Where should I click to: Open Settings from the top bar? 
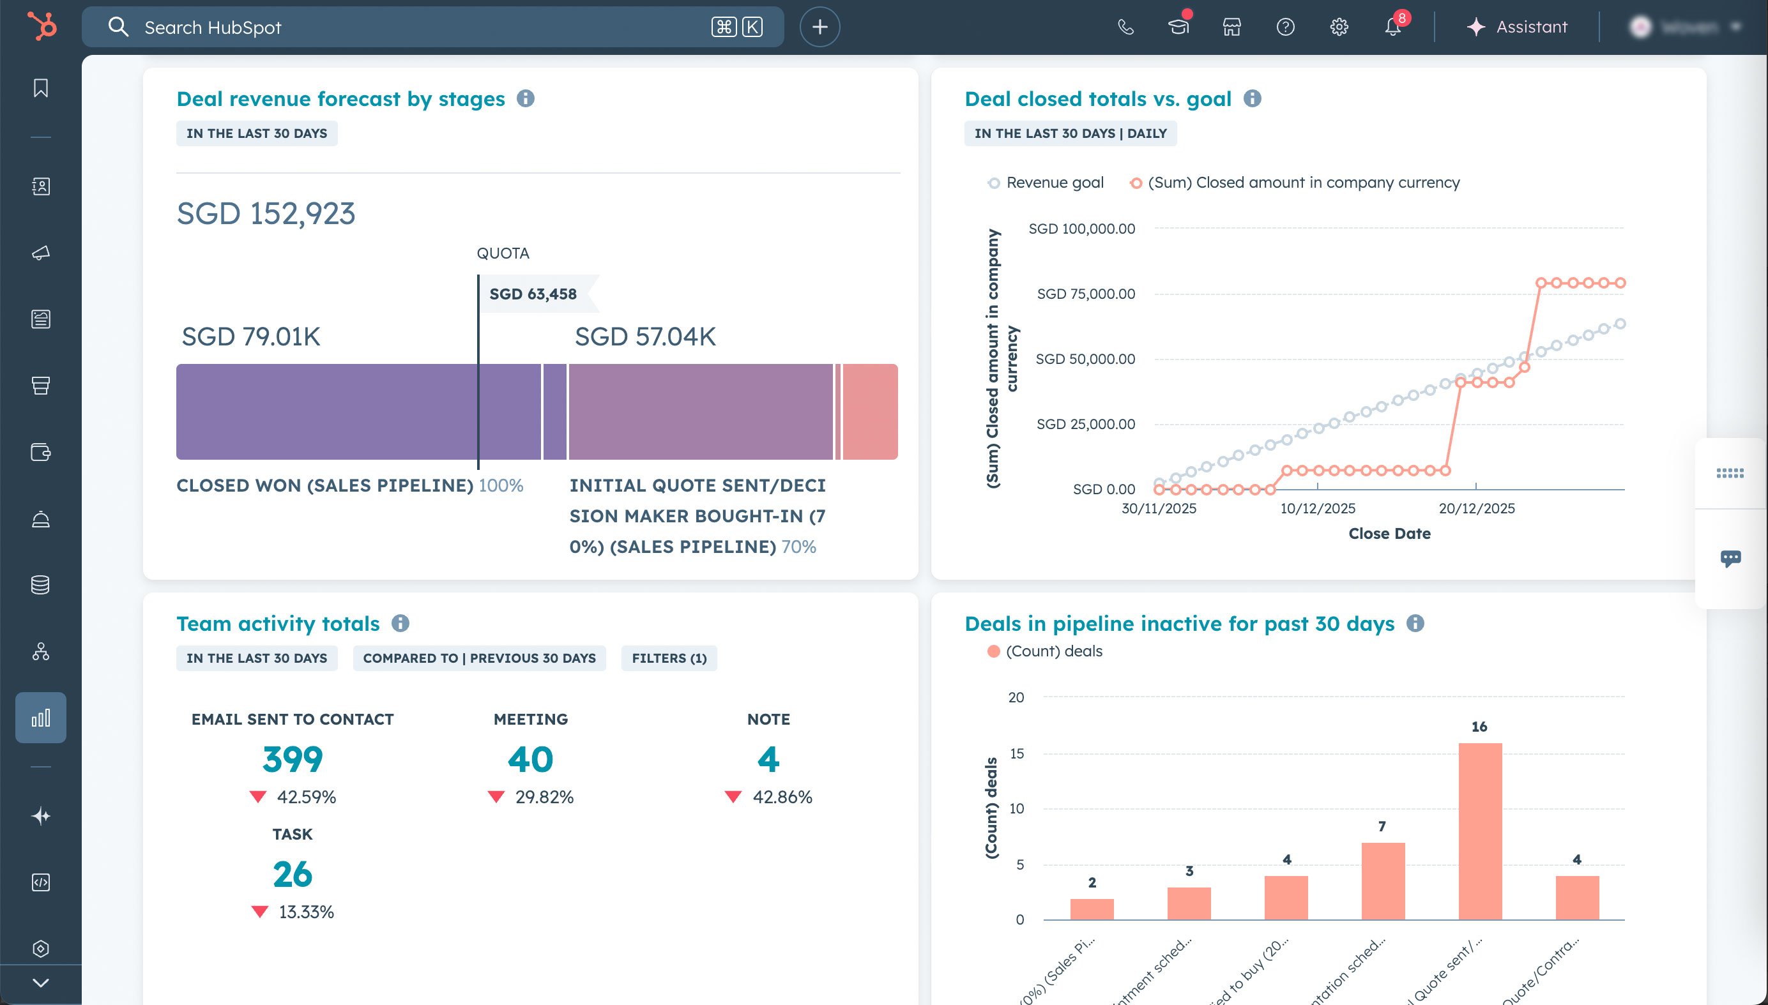tap(1338, 27)
